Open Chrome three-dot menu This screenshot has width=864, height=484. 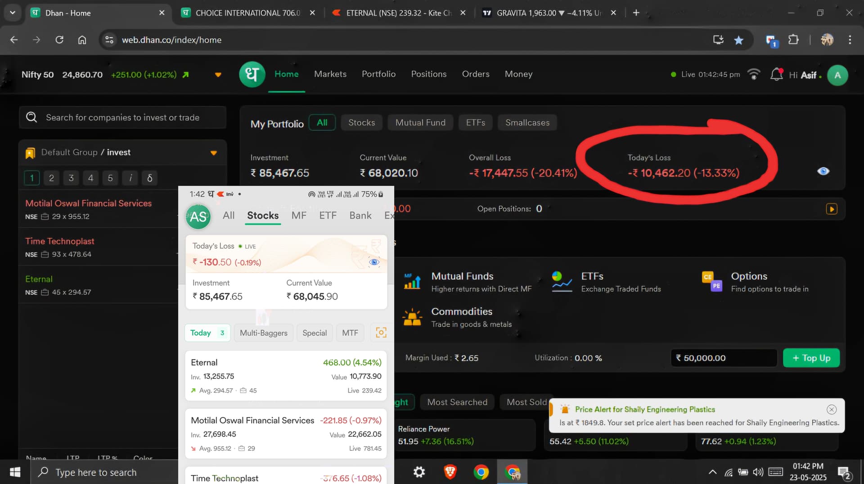coord(850,40)
